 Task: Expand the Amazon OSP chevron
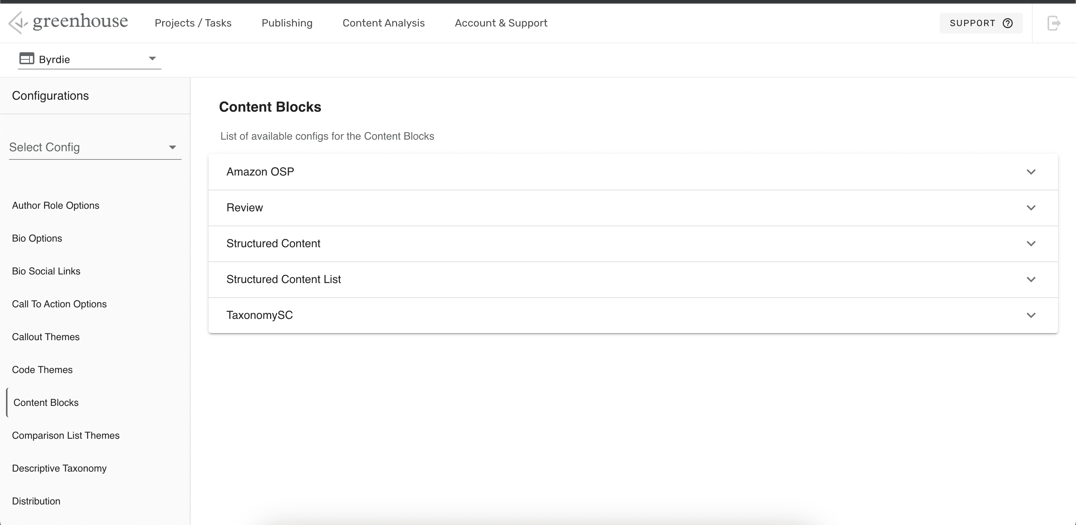[1030, 172]
